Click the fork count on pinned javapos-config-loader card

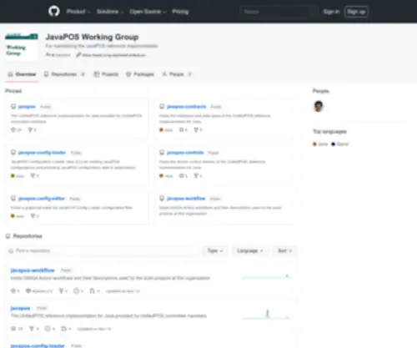[35, 176]
